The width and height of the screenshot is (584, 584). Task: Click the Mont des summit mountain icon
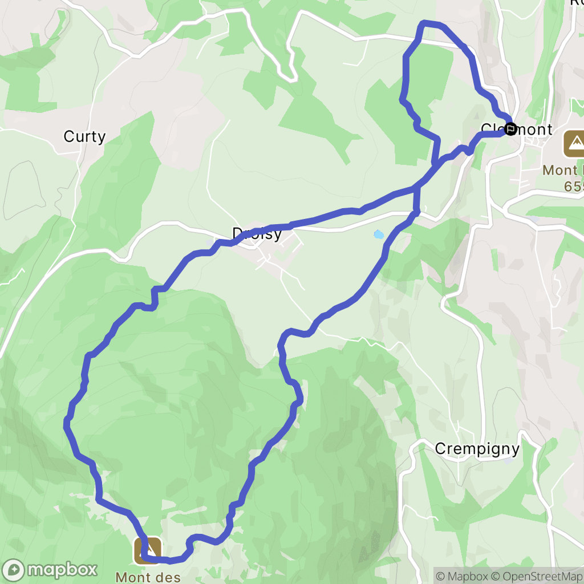148,550
